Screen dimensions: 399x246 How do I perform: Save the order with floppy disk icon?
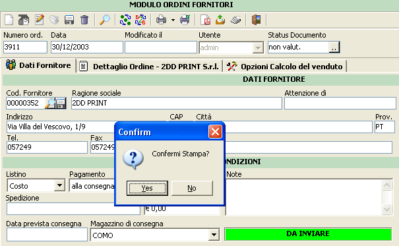coord(69,20)
